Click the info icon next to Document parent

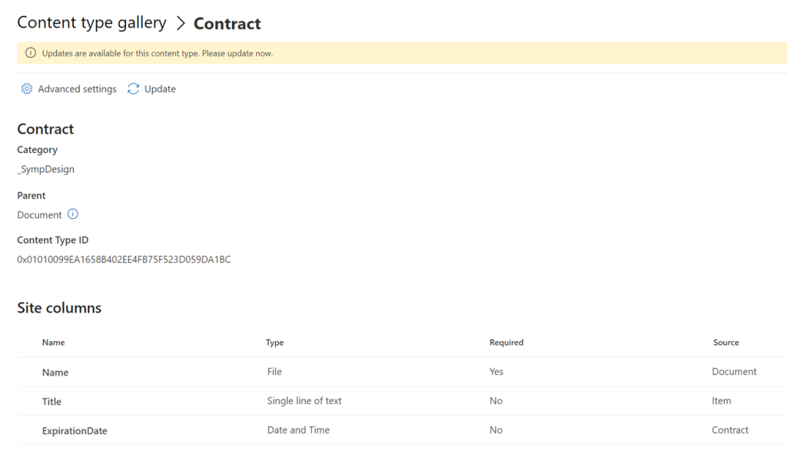[73, 214]
